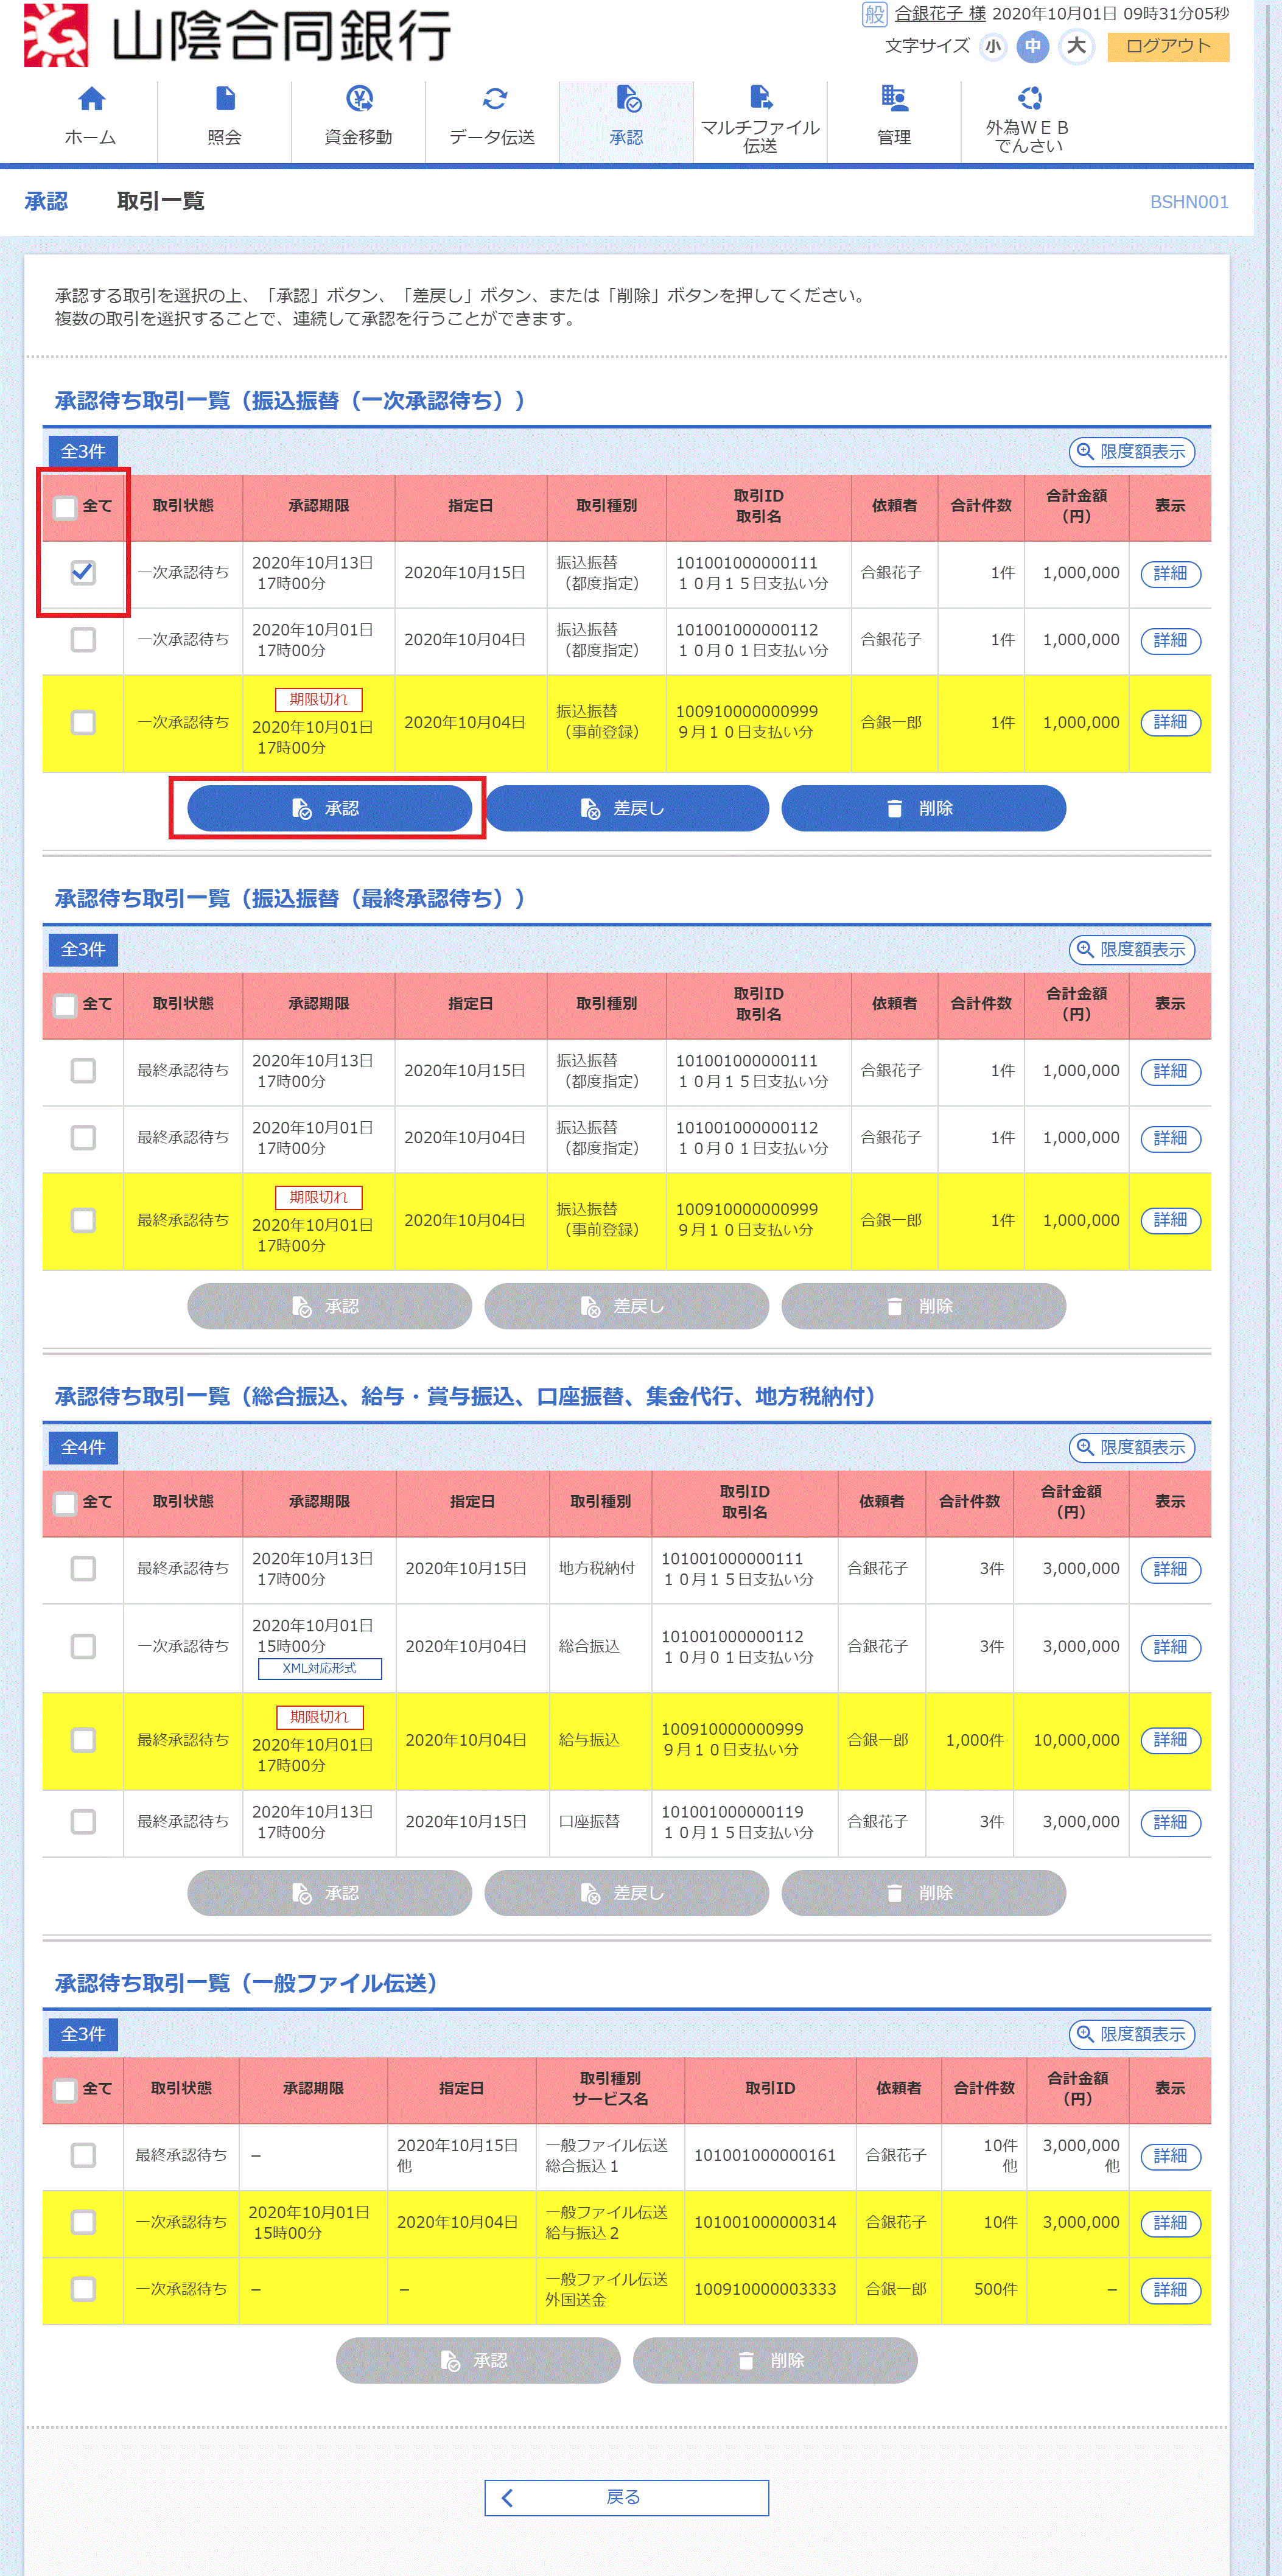Open 詳細 for 地方税納付 transaction
Screen dimensions: 1282x2576
pos(1170,1570)
